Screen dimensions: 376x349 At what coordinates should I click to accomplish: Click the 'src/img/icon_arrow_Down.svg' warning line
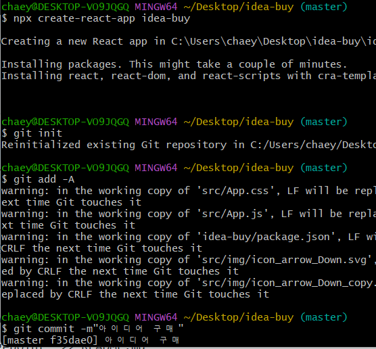(189, 260)
